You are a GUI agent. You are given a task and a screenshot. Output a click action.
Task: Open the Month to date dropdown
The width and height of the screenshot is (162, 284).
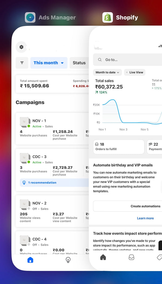pyautogui.click(x=107, y=72)
